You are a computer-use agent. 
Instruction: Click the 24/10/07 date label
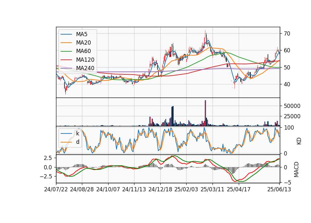pyautogui.click(x=108, y=189)
